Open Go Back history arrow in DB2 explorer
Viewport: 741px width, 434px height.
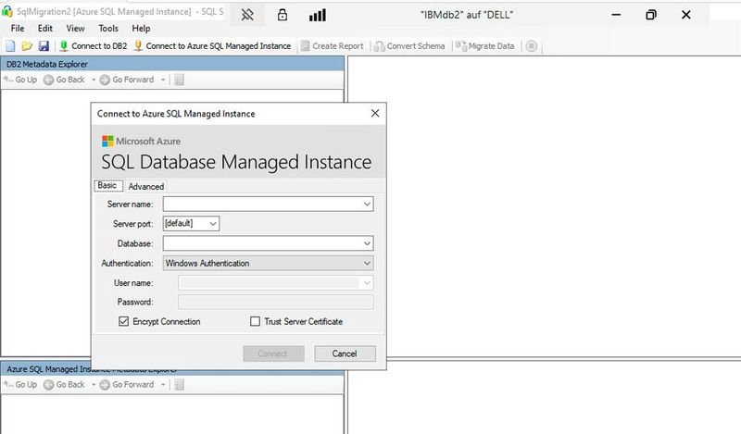(x=94, y=80)
